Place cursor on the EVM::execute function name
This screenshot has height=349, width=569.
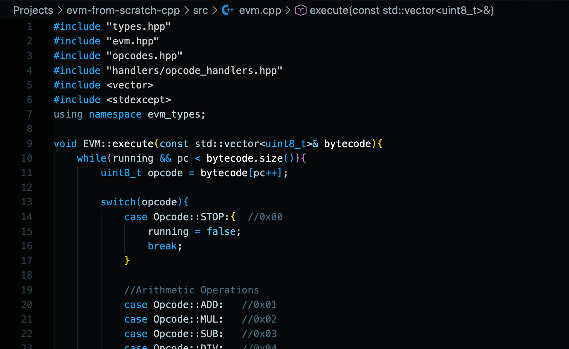[x=133, y=144]
